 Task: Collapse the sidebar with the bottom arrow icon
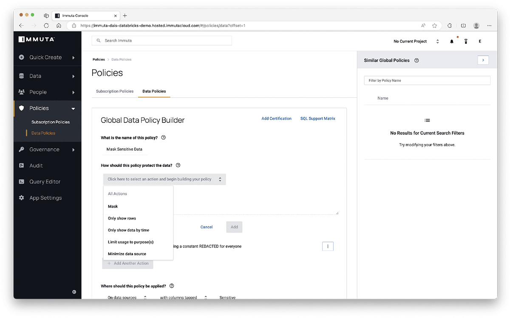coord(74,292)
